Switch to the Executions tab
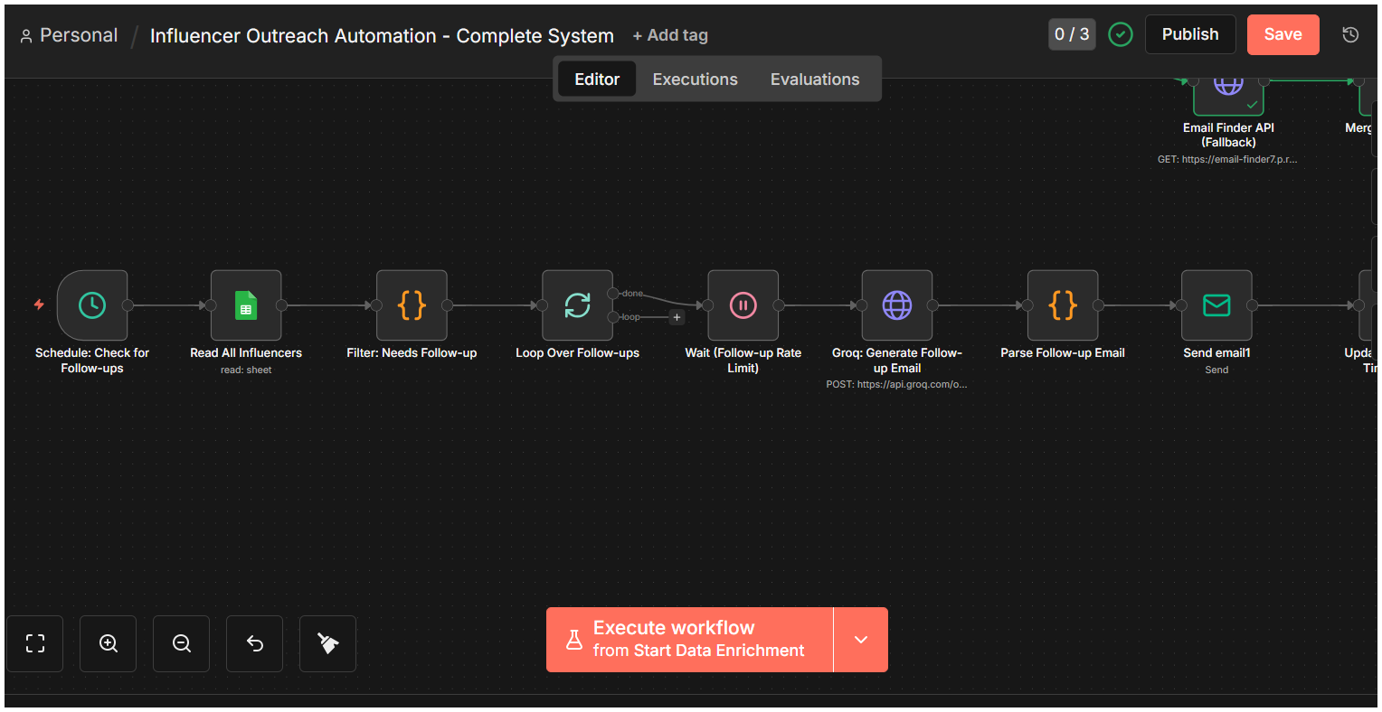The height and width of the screenshot is (712, 1382). point(695,79)
